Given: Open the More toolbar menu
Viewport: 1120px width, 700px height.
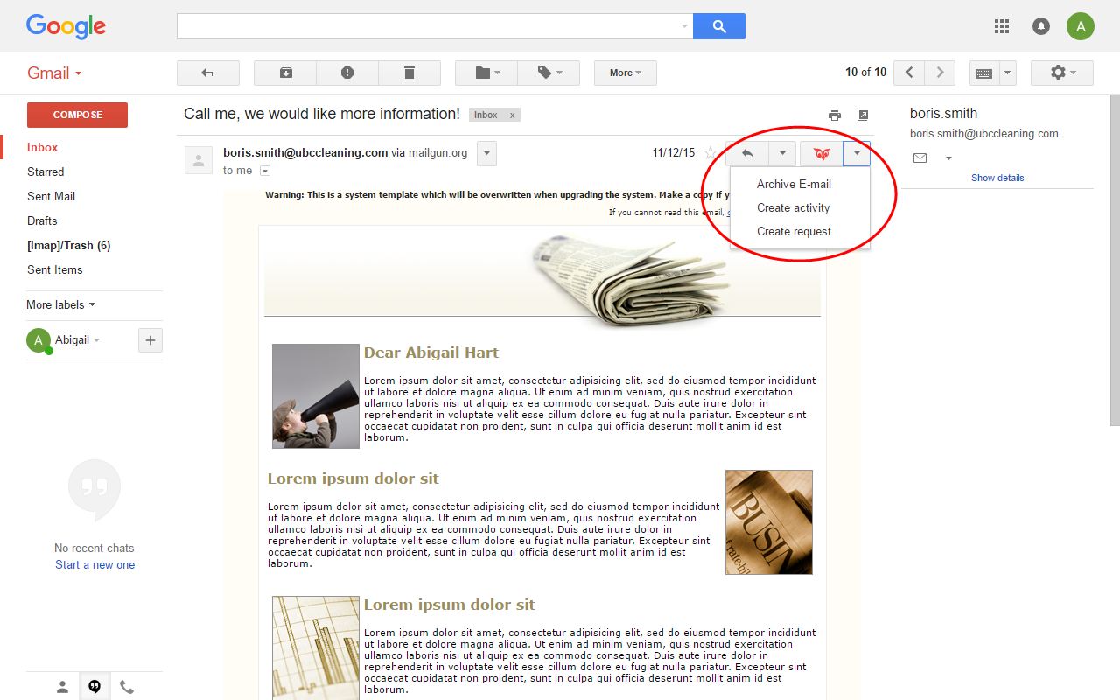Looking at the screenshot, I should [626, 73].
